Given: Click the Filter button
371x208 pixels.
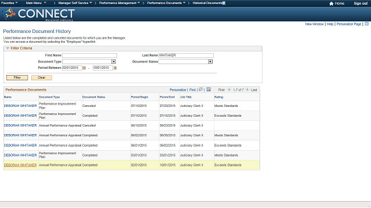Looking at the screenshot, I should point(17,77).
